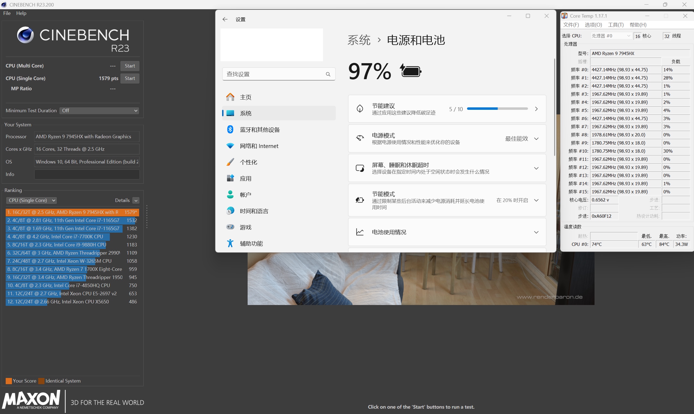Click the 步进 value 0xA60F12

coord(604,216)
